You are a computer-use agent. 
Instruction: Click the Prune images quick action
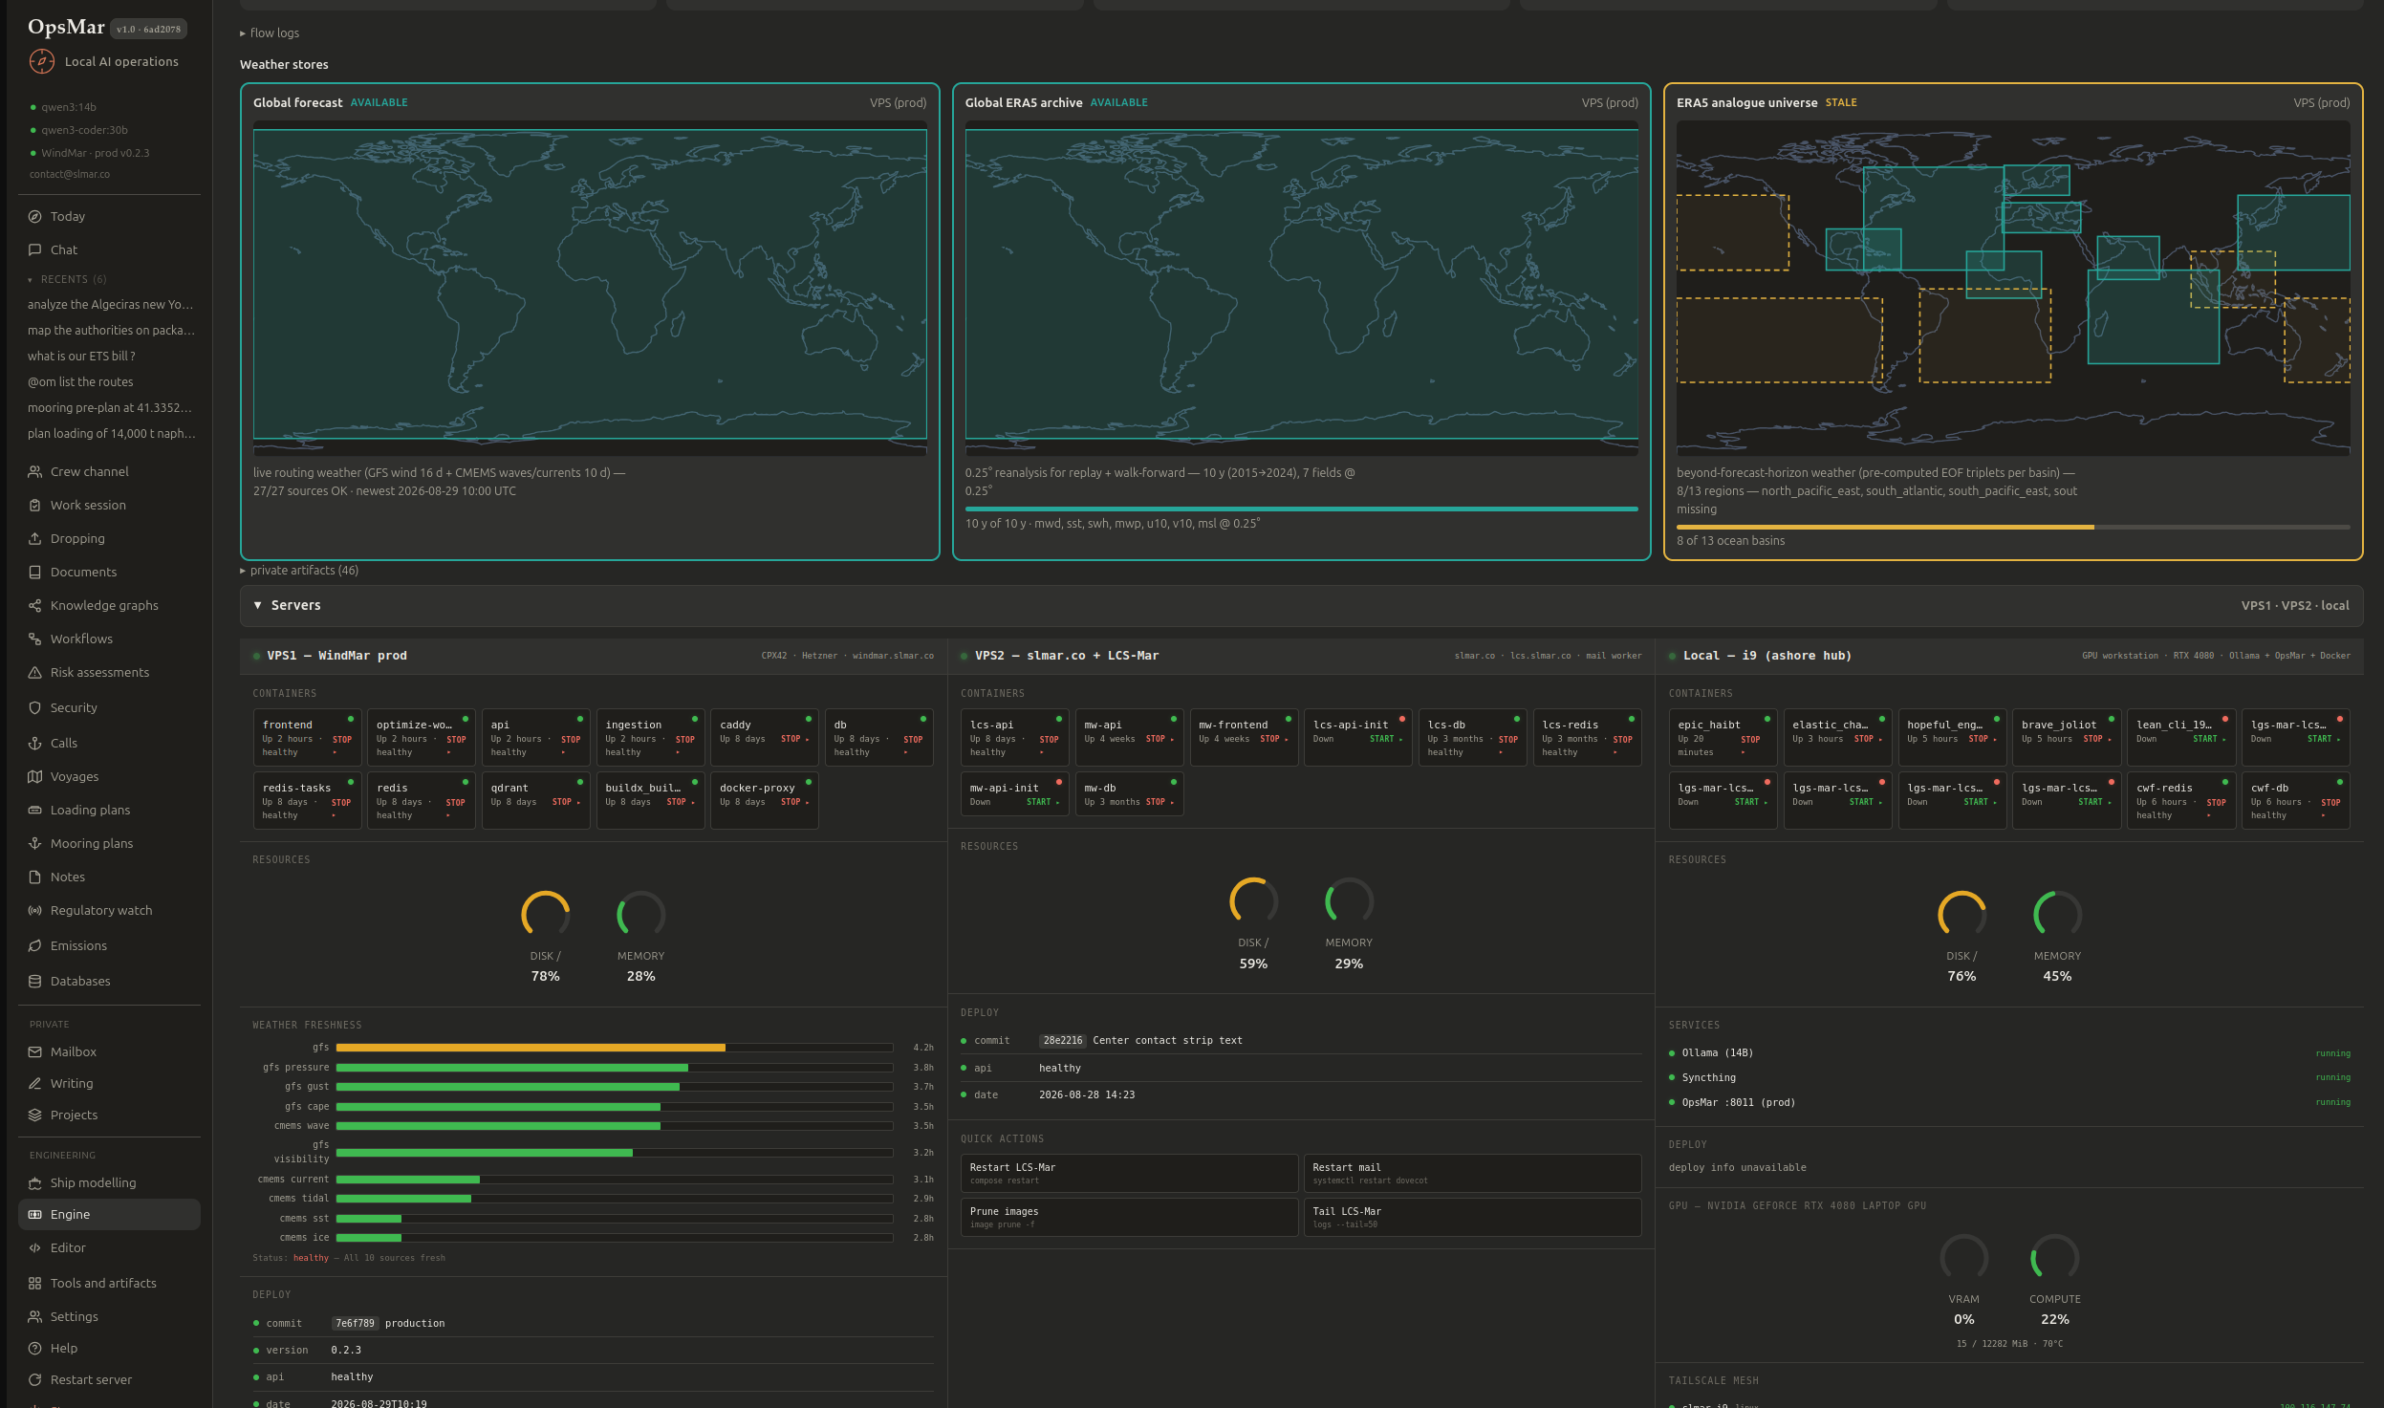tap(1129, 1218)
